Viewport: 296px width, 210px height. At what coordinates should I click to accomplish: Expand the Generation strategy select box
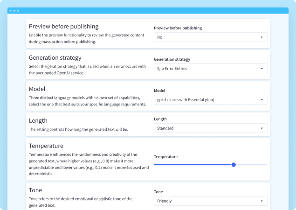pyautogui.click(x=210, y=69)
